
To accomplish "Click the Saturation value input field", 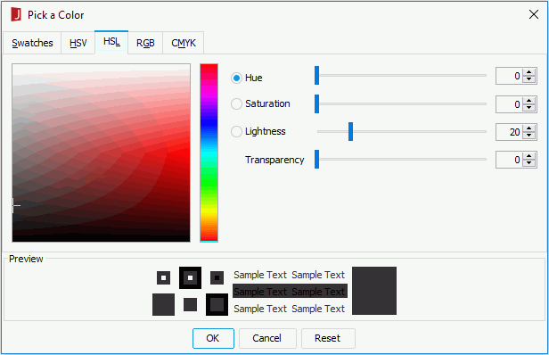I will (x=509, y=104).
